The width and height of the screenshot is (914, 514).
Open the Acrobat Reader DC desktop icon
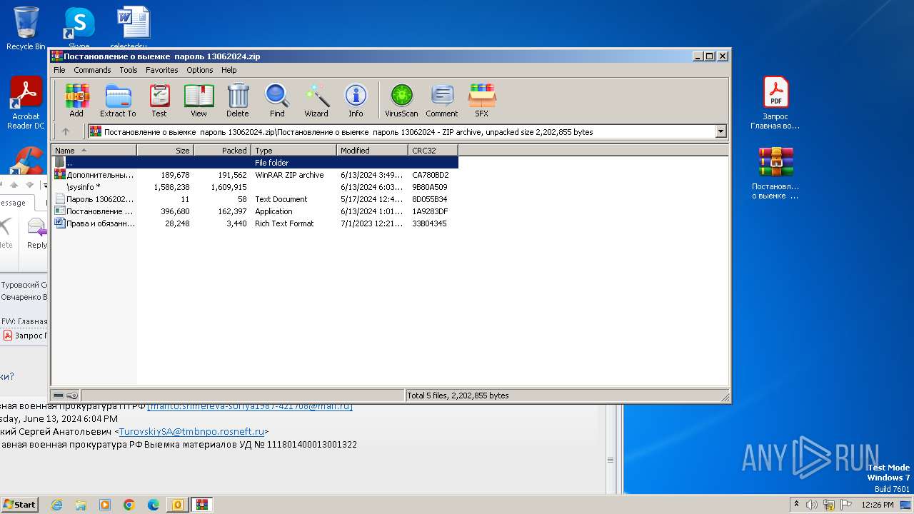[x=26, y=104]
